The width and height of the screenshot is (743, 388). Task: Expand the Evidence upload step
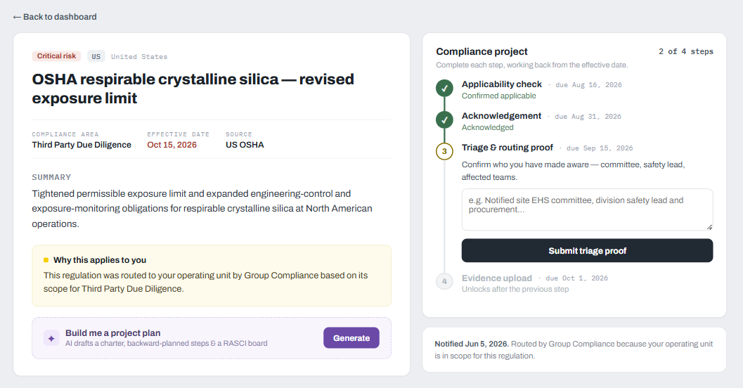click(x=496, y=278)
